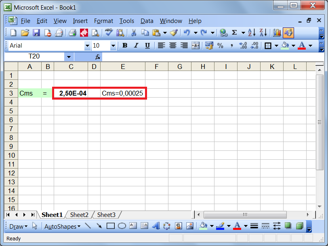Toggle align left
328x246 pixels.
click(x=161, y=46)
